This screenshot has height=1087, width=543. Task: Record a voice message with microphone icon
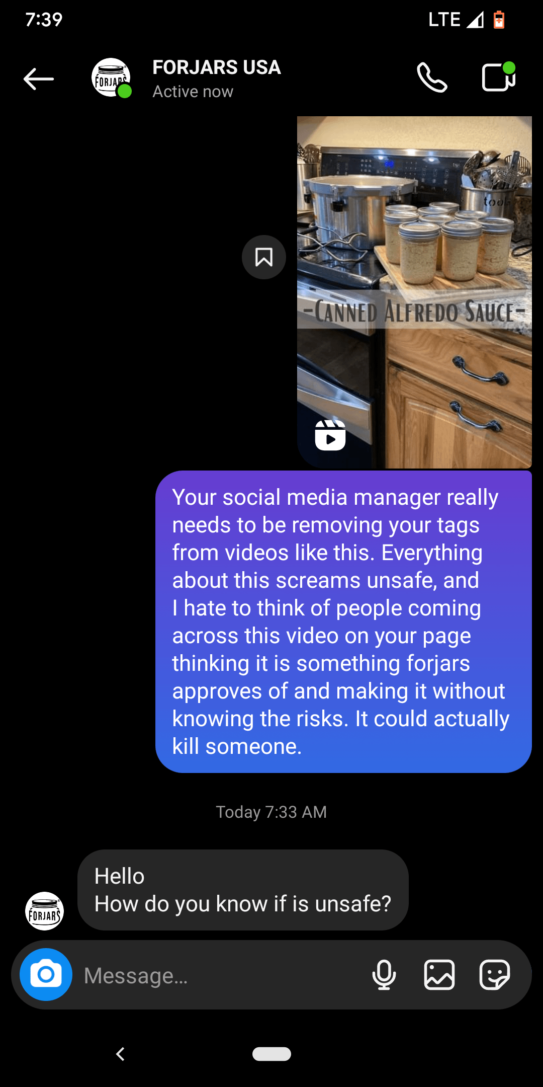[384, 975]
